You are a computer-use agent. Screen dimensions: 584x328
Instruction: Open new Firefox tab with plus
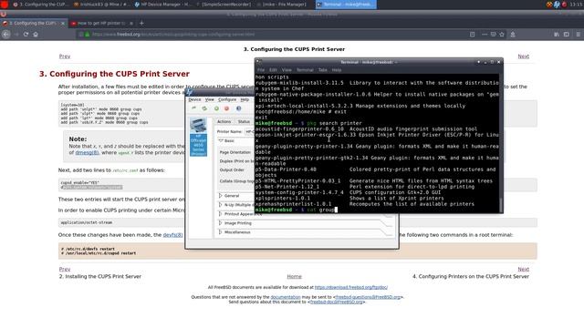click(x=141, y=23)
